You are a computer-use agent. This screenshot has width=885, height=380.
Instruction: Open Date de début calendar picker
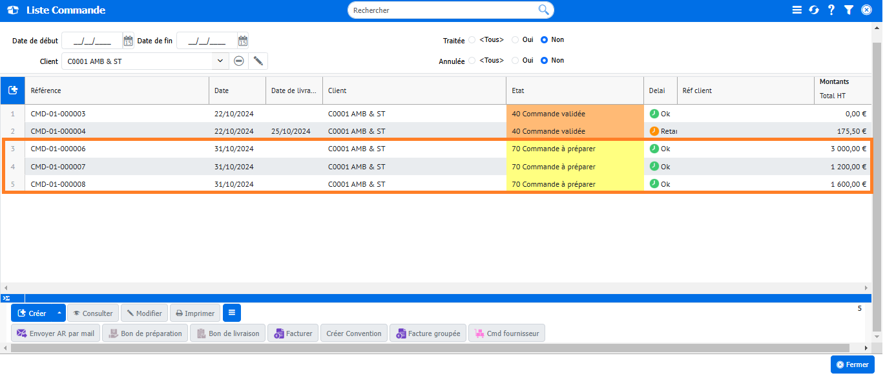coord(128,41)
